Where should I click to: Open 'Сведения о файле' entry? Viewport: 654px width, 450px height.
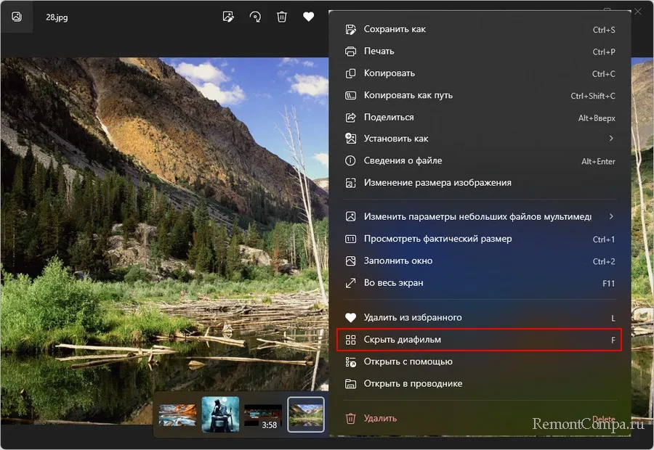480,161
